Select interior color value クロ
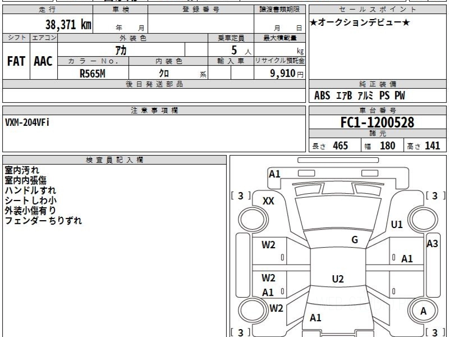The image size is (449, 337). (164, 73)
